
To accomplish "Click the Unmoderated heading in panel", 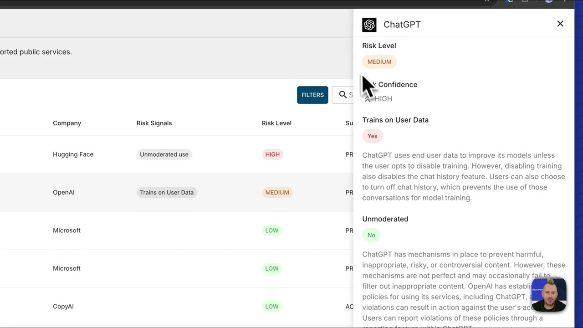I will pyautogui.click(x=385, y=219).
